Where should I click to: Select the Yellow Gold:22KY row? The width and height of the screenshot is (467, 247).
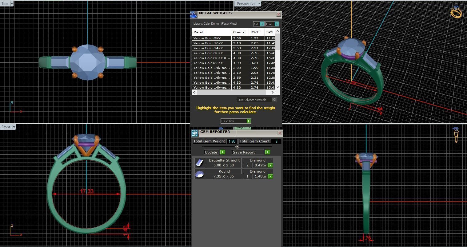(234, 63)
